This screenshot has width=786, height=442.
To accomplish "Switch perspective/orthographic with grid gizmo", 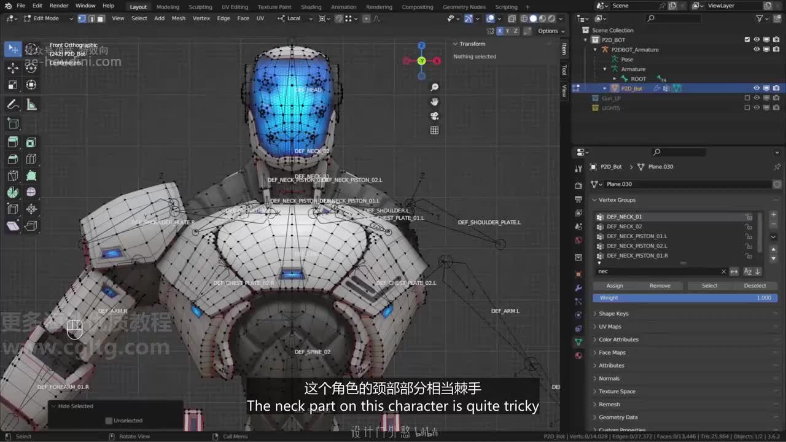I will pos(435,130).
